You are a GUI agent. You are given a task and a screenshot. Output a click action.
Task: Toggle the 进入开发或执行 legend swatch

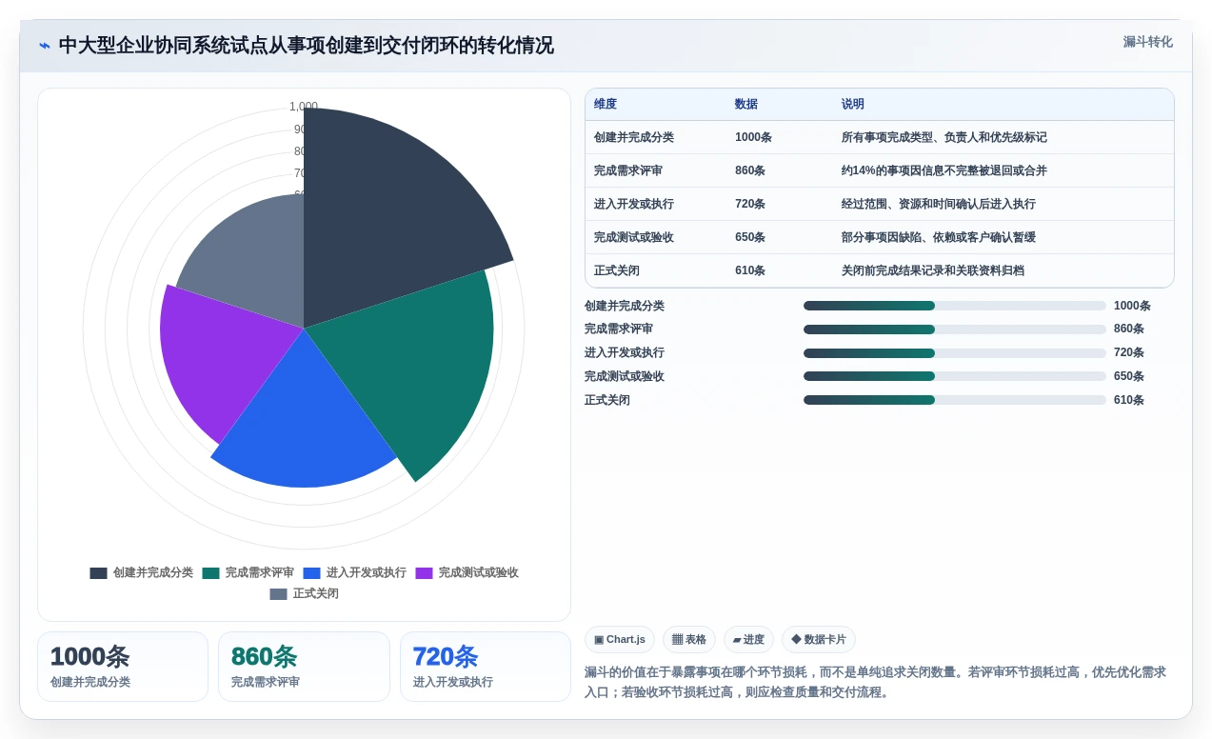311,573
